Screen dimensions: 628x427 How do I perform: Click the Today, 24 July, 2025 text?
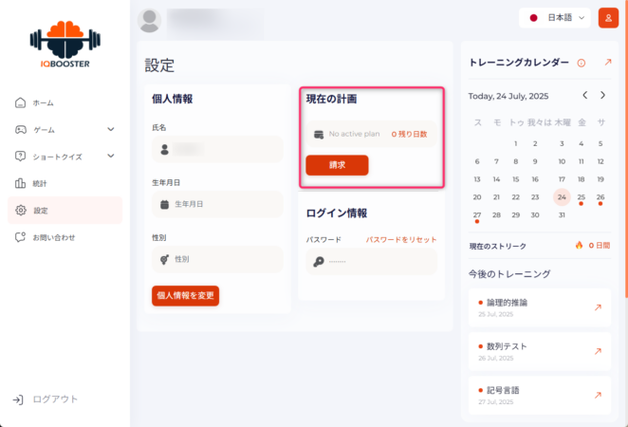508,96
